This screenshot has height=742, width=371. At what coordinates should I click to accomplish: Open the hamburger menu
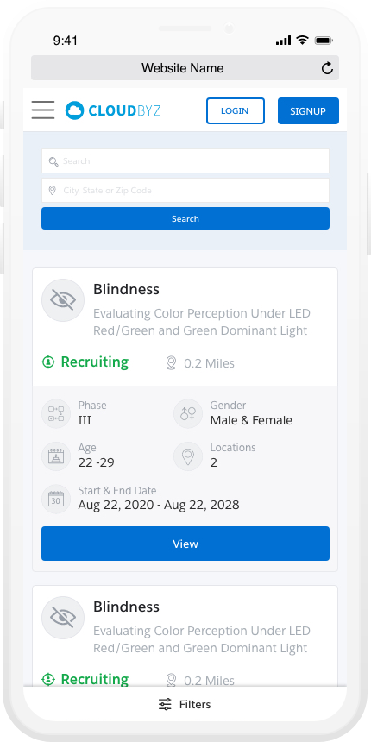click(x=43, y=110)
